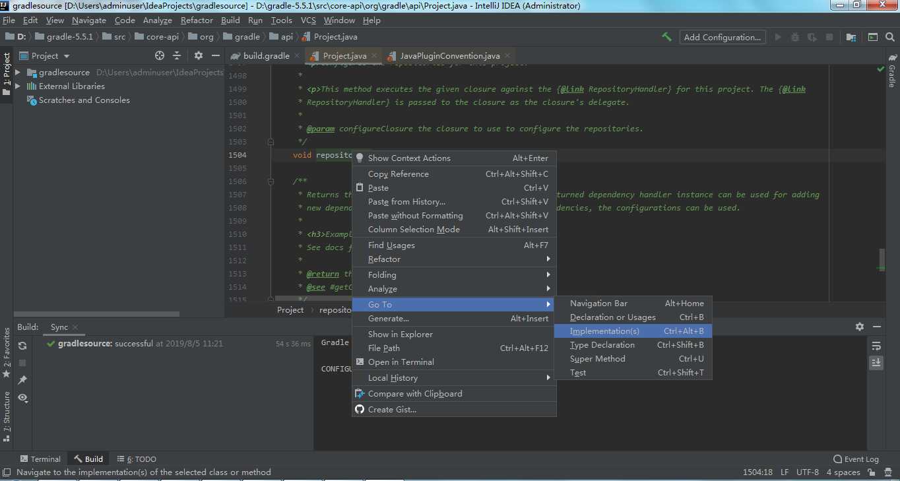The height and width of the screenshot is (481, 900).
Task: Choose Compare with Clipboard
Action: [x=454, y=393]
